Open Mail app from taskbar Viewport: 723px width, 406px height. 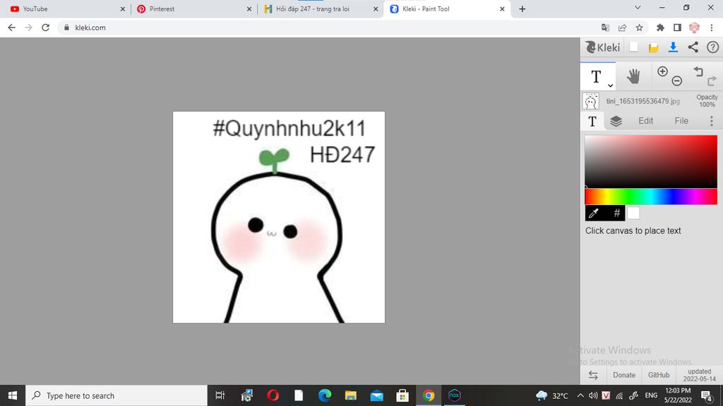coord(376,395)
